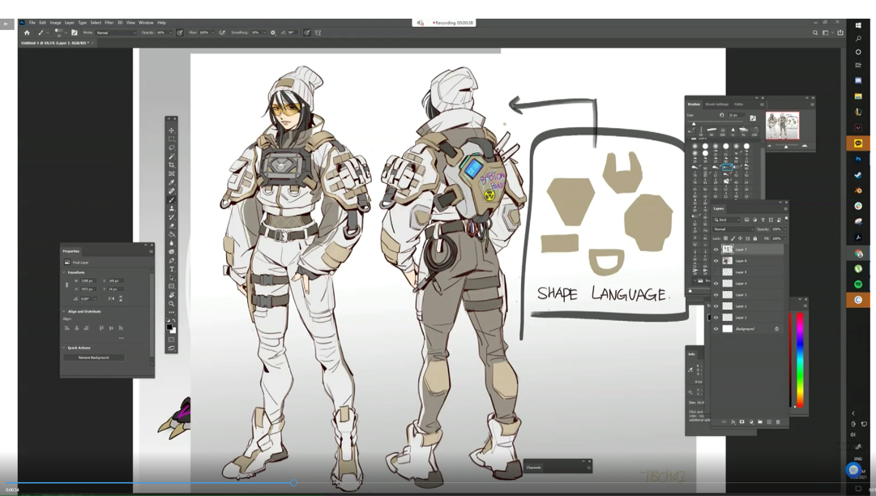Hide Layer 6 visibility eye
The image size is (876, 496).
(x=716, y=261)
